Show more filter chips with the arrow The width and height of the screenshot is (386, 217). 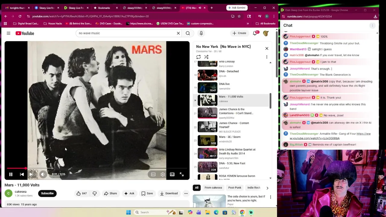(267, 188)
